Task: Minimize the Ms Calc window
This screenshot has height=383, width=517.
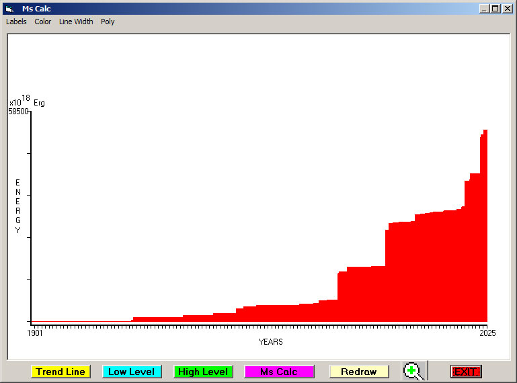Action: click(x=484, y=9)
